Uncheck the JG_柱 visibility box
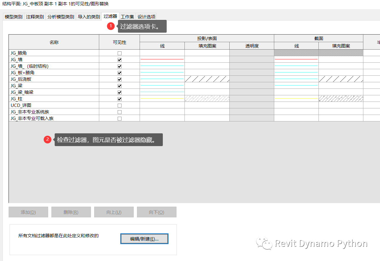 click(119, 99)
